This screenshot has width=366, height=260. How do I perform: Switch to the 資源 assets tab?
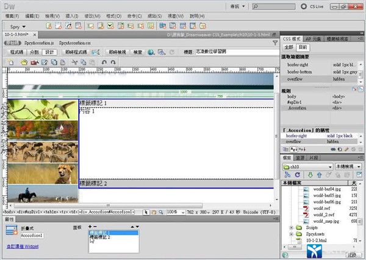[300, 157]
